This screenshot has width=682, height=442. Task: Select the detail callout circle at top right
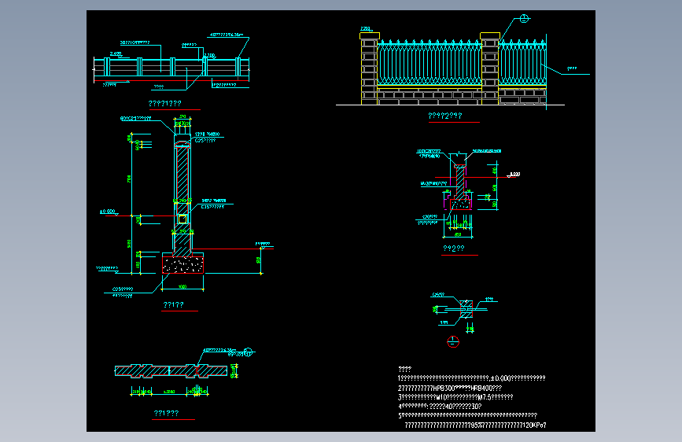(524, 19)
